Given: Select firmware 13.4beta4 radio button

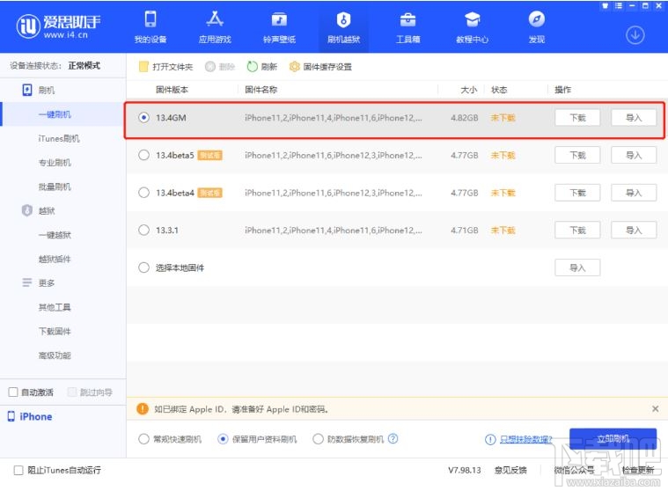Looking at the screenshot, I should pyautogui.click(x=144, y=193).
